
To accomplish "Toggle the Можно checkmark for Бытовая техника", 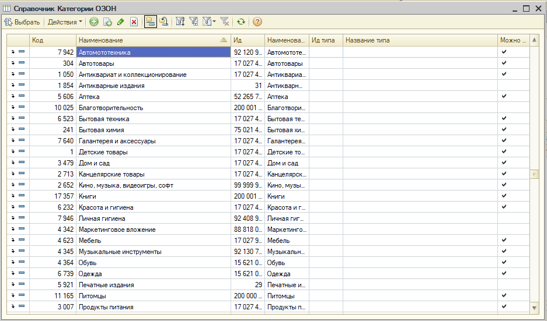I will click(x=504, y=118).
